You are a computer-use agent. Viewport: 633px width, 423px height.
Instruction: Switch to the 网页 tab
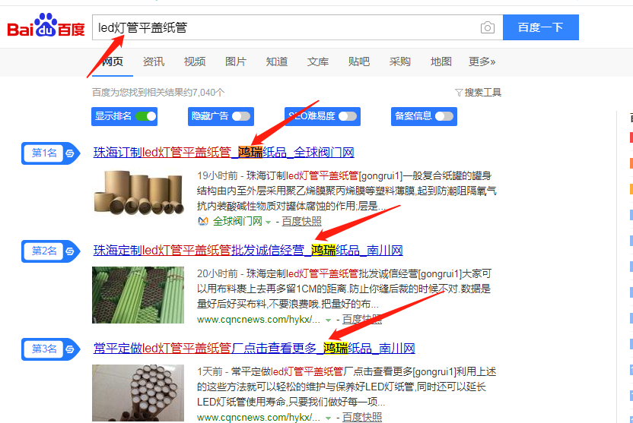(113, 62)
